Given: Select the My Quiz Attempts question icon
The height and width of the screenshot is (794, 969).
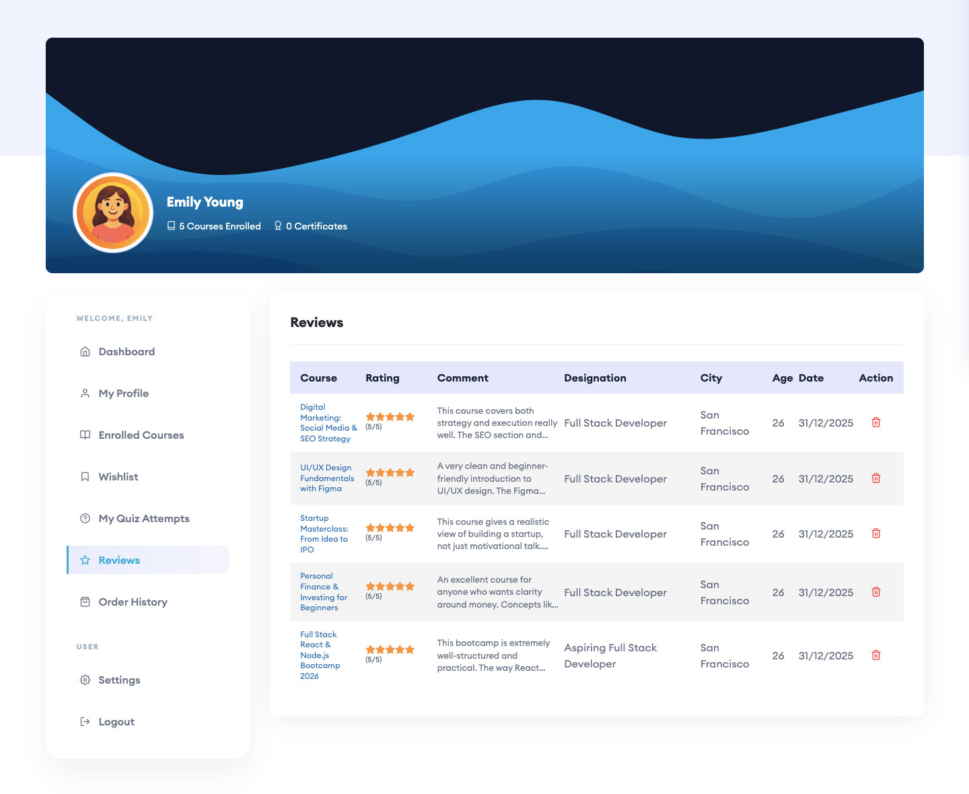Looking at the screenshot, I should pos(85,518).
